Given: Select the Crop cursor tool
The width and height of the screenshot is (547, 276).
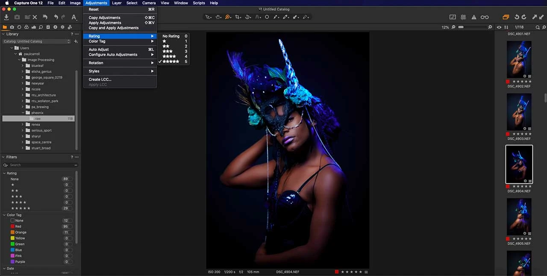Looking at the screenshot, I should [238, 17].
